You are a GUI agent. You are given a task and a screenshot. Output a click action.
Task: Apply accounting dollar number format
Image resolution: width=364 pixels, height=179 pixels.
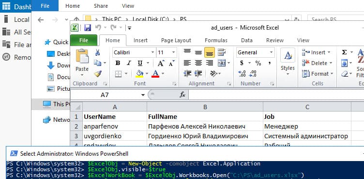click(242, 63)
